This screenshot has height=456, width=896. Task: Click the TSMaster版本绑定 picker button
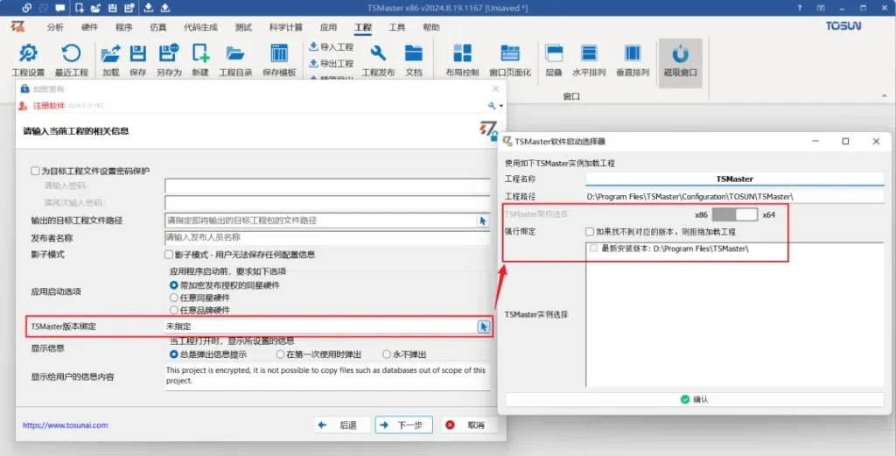[x=482, y=326]
